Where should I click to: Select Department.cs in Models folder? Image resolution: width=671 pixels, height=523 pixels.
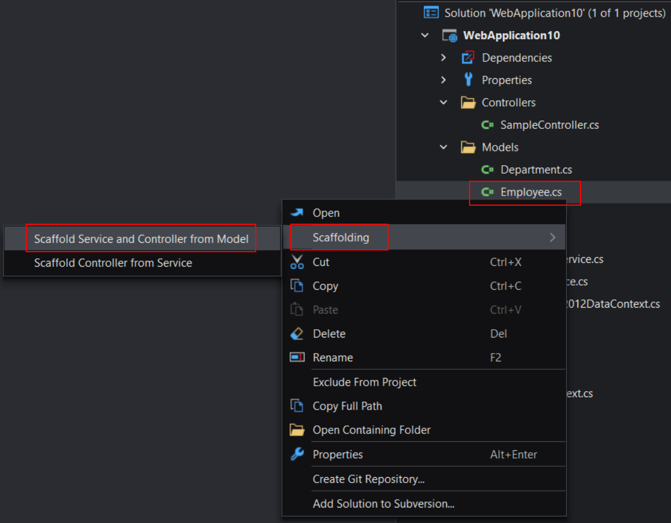[x=536, y=170]
